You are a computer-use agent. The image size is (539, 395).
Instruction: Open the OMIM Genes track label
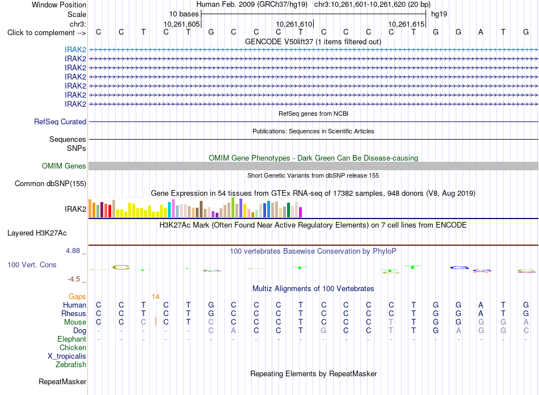tap(64, 166)
